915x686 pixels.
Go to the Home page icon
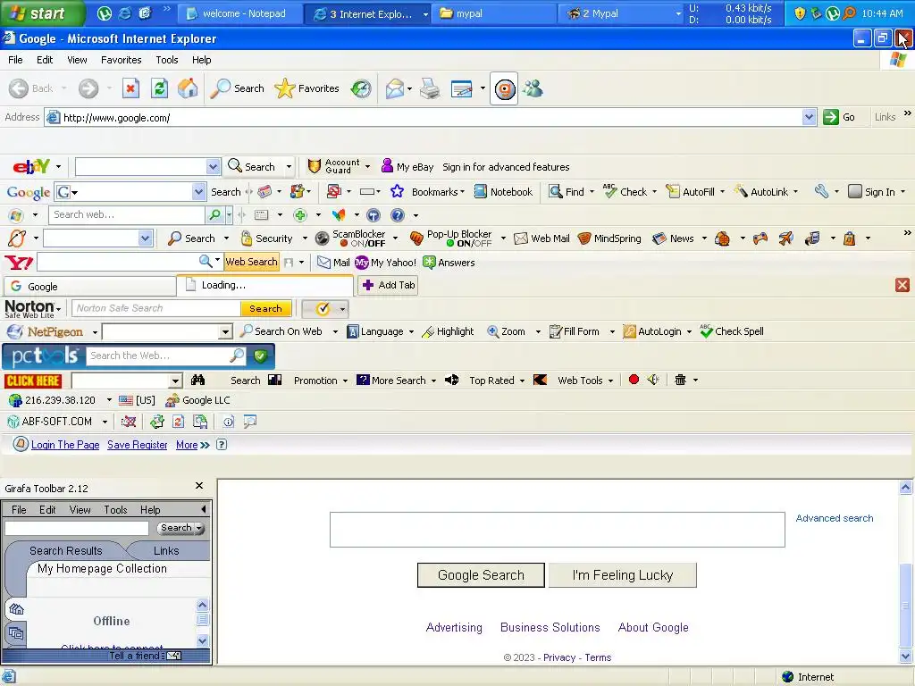[x=188, y=88]
